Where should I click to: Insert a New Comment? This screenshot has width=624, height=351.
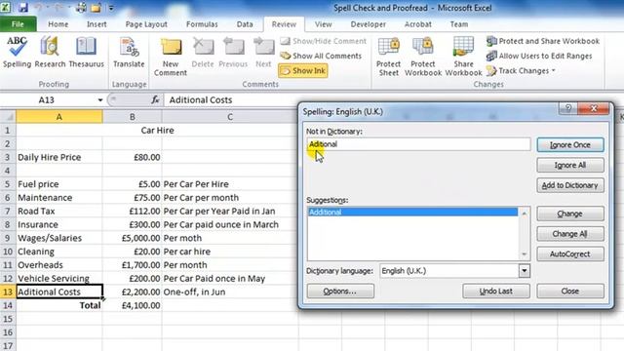pyautogui.click(x=171, y=57)
